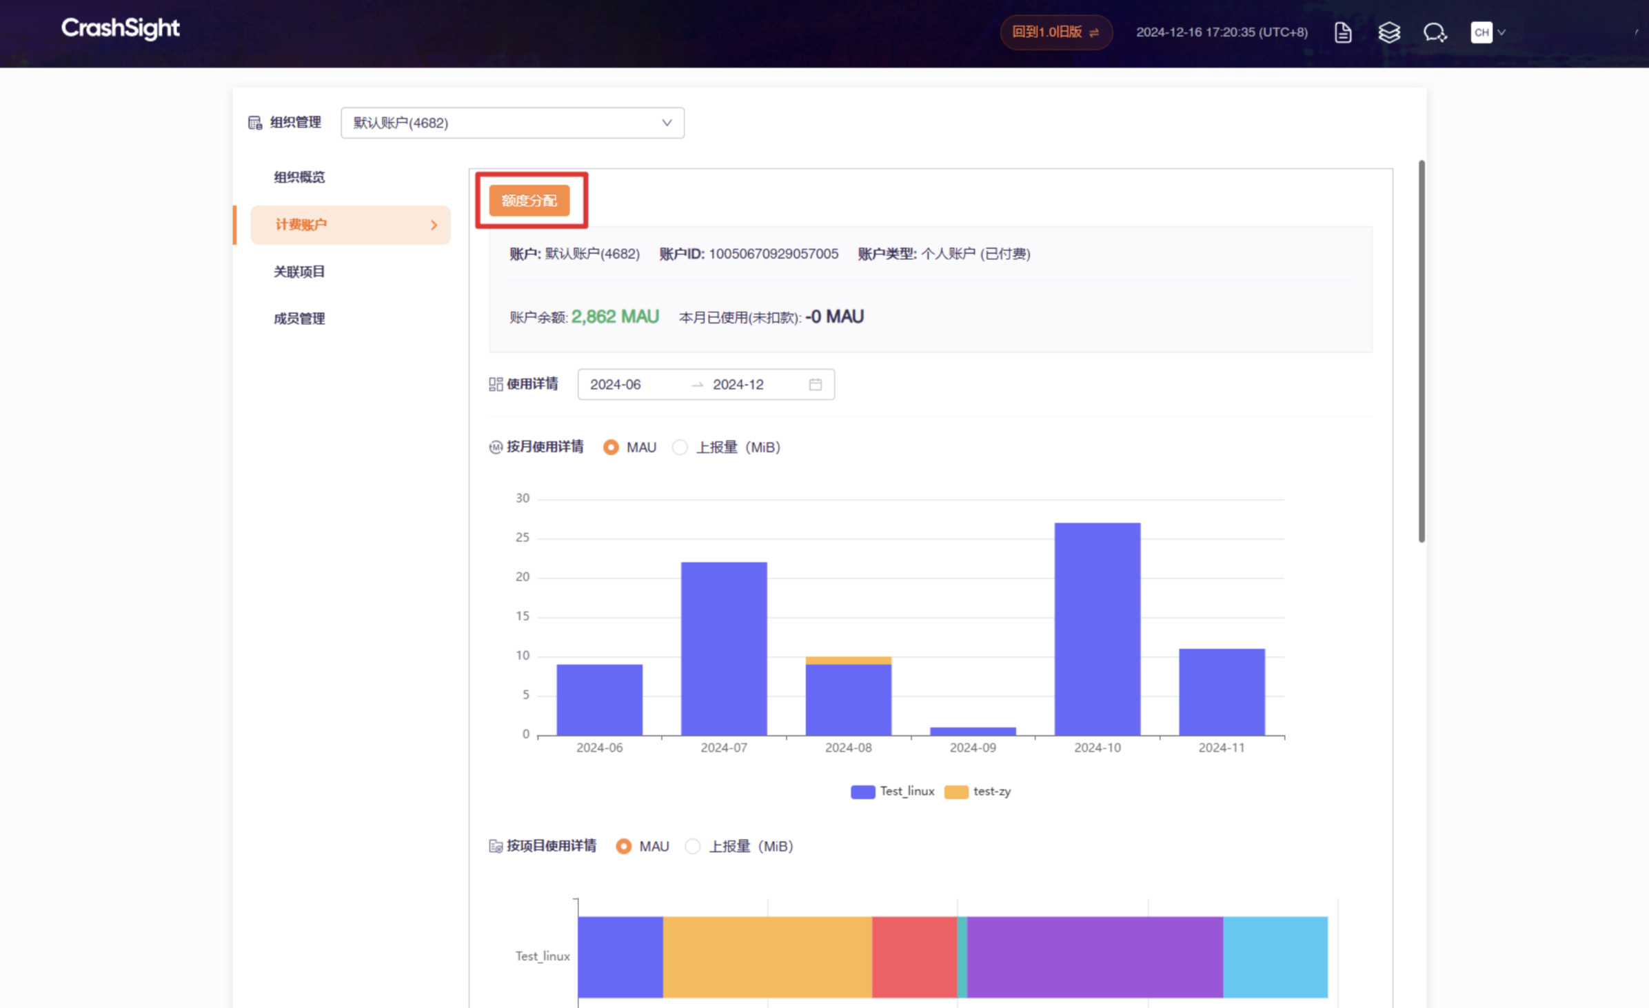Image resolution: width=1649 pixels, height=1008 pixels.
Task: Click the monthly usage circle-M icon
Action: 496,447
